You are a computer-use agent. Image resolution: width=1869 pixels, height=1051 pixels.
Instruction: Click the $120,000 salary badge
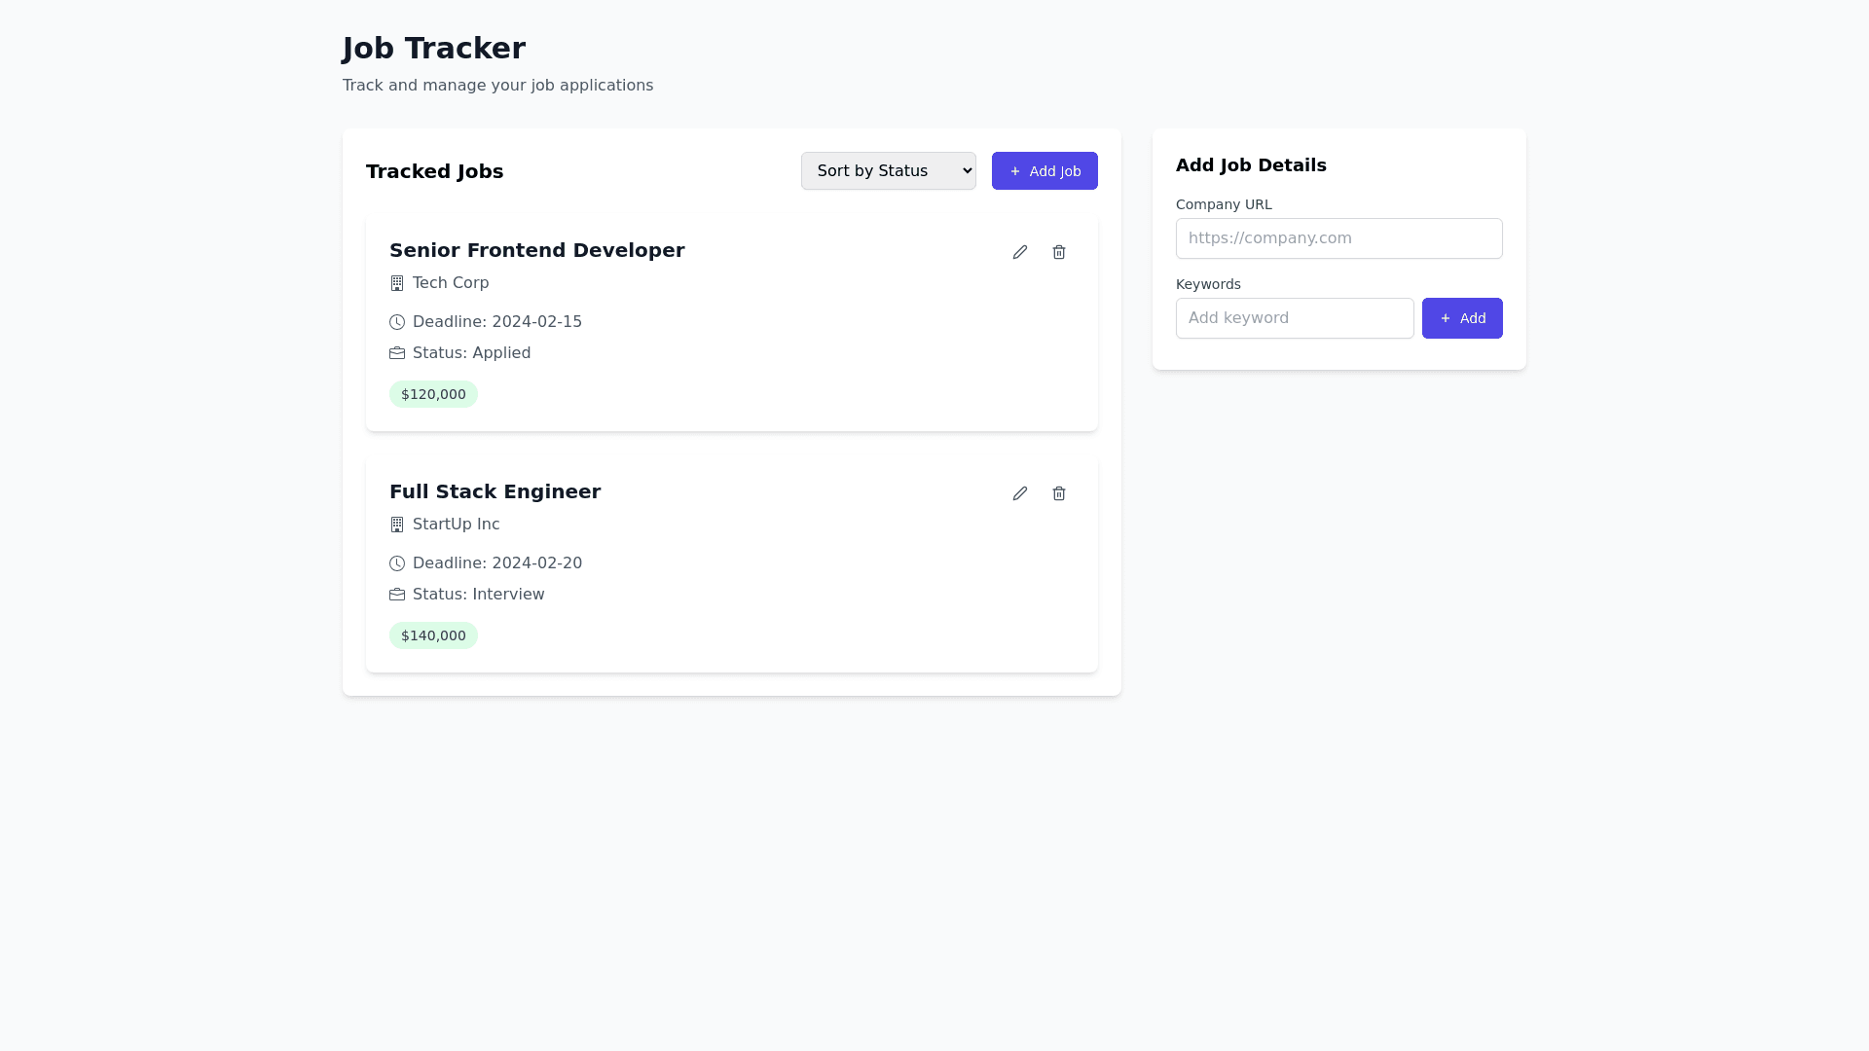tap(433, 394)
